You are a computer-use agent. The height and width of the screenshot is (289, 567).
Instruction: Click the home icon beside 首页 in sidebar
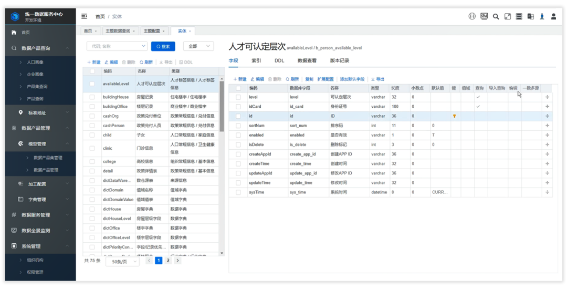tap(14, 33)
